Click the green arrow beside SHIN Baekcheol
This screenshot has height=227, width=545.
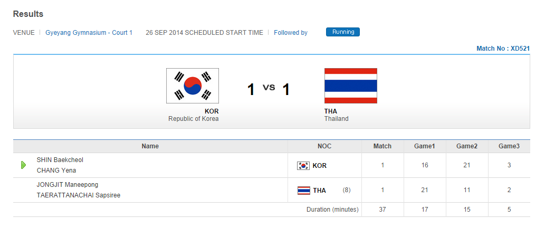(x=23, y=165)
